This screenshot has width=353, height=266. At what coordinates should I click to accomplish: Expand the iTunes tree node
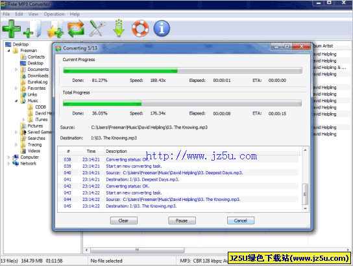pyautogui.click(x=23, y=120)
